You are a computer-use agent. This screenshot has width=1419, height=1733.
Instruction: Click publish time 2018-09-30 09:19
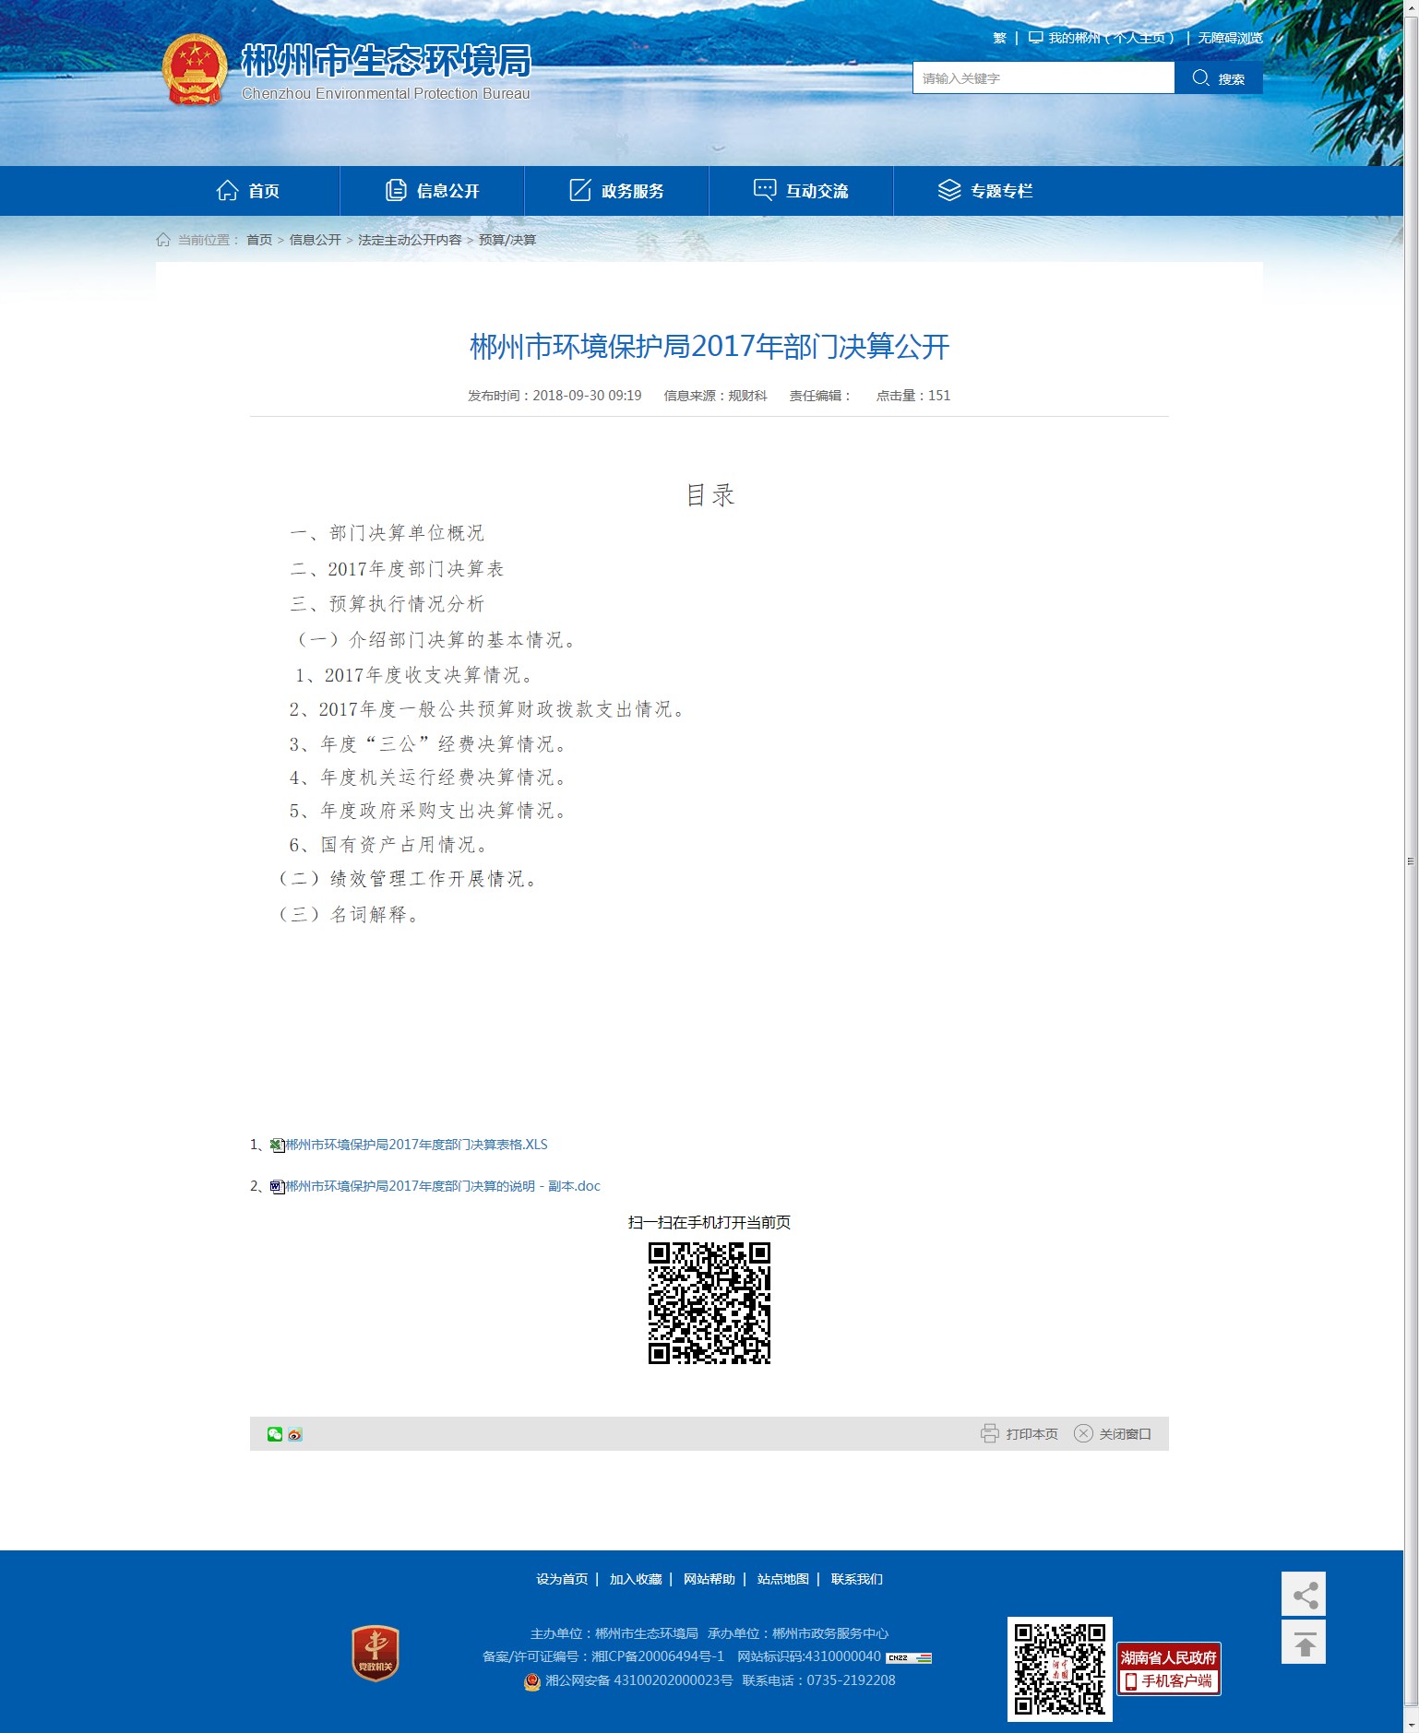click(587, 396)
